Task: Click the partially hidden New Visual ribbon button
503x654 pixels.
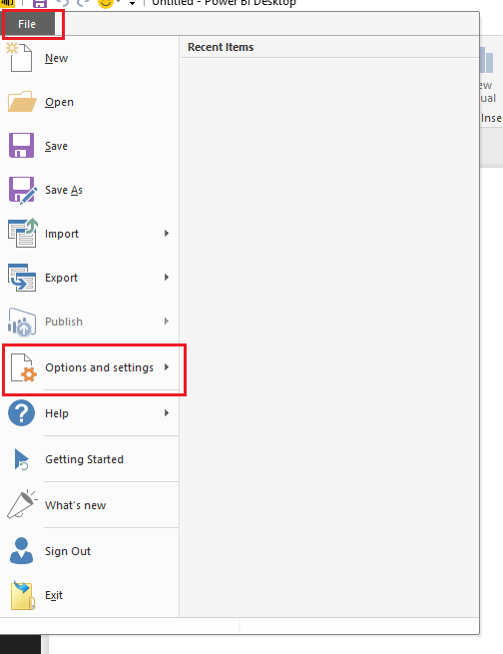Action: (490, 75)
